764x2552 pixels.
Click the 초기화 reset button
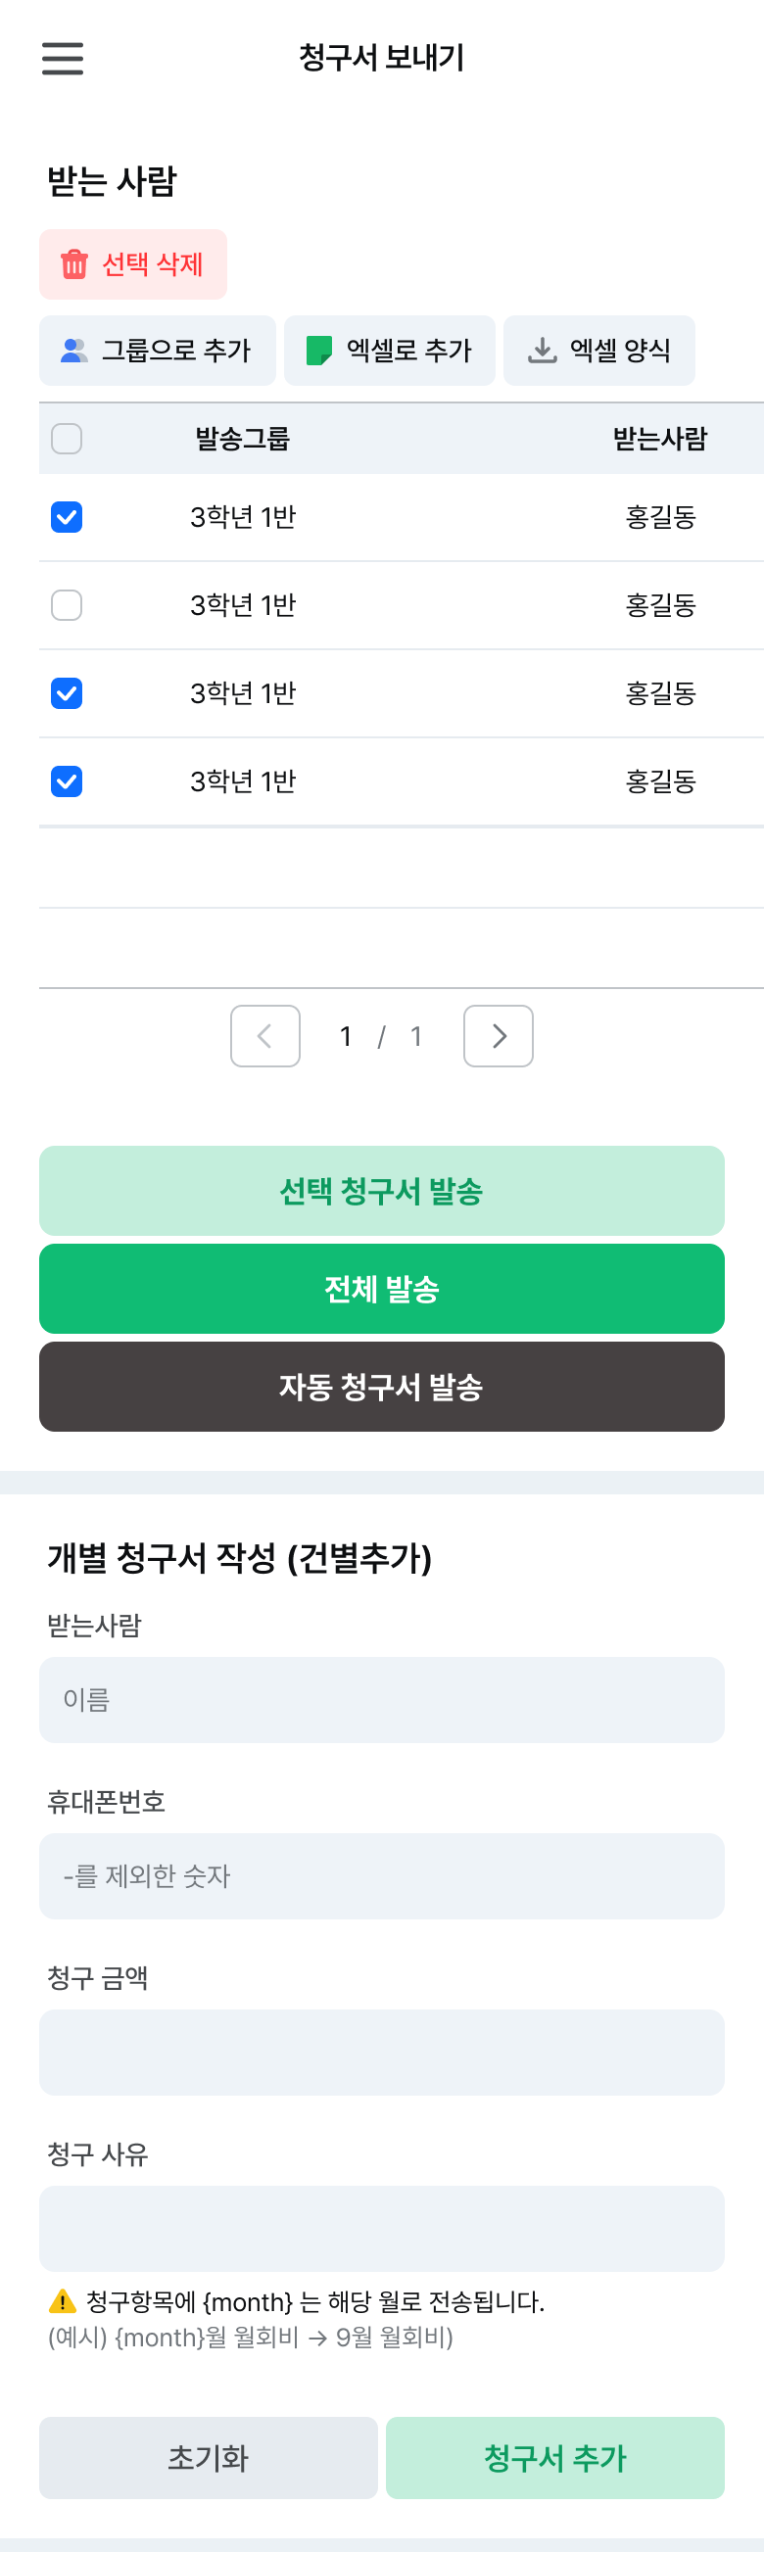coord(208,2458)
